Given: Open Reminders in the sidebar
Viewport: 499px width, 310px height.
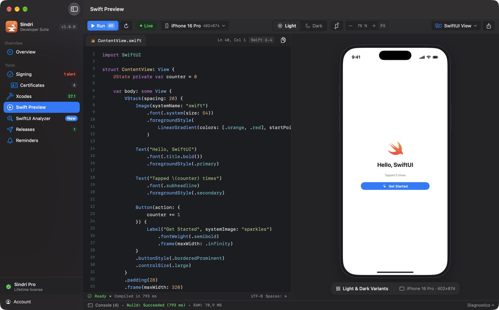Looking at the screenshot, I should [42, 140].
